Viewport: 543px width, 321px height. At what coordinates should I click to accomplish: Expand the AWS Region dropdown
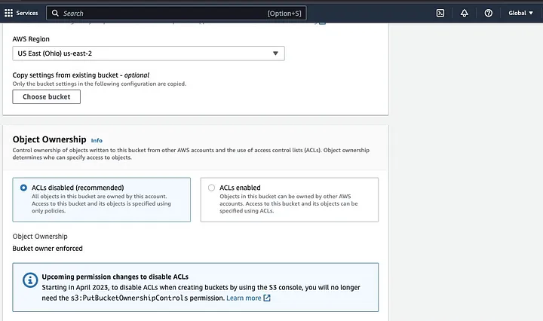pos(149,53)
